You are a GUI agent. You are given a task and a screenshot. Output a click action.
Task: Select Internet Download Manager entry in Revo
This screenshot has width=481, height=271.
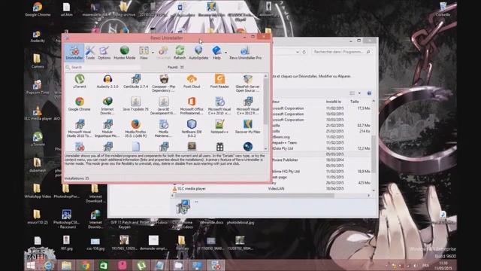[107, 105]
